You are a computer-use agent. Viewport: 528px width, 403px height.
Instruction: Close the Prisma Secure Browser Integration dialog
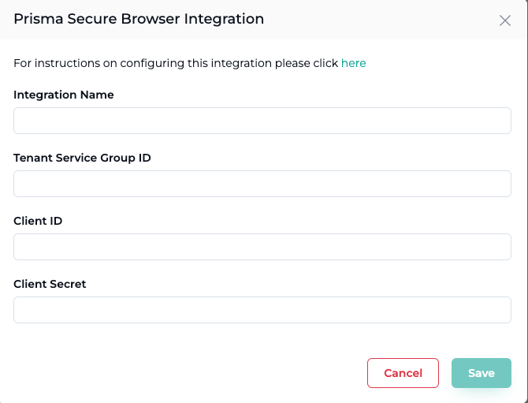(505, 21)
